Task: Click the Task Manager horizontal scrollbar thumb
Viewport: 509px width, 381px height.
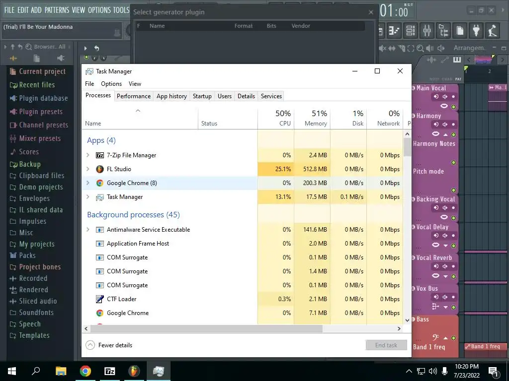Action: coord(206,328)
